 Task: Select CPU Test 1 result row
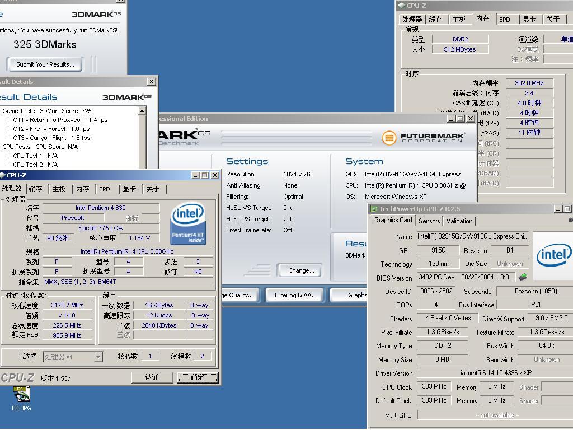(35, 156)
